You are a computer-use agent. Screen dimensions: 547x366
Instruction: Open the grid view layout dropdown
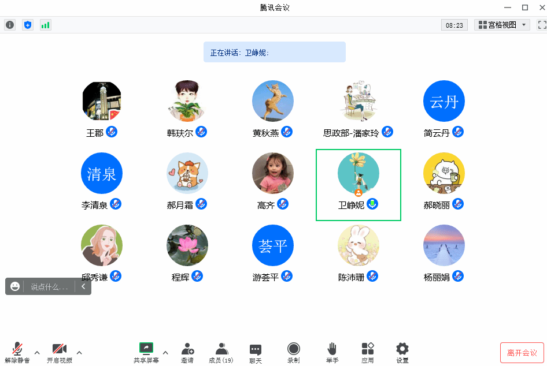click(502, 25)
